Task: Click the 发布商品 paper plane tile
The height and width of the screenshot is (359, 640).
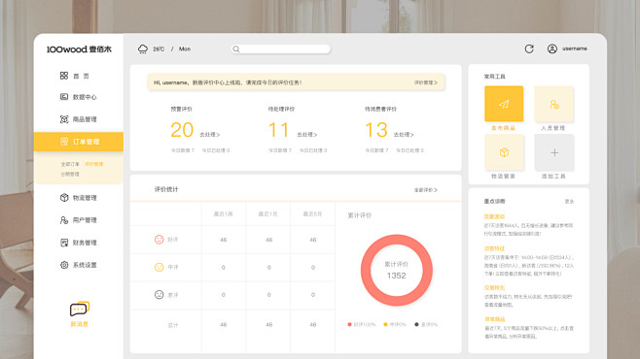Action: click(504, 104)
